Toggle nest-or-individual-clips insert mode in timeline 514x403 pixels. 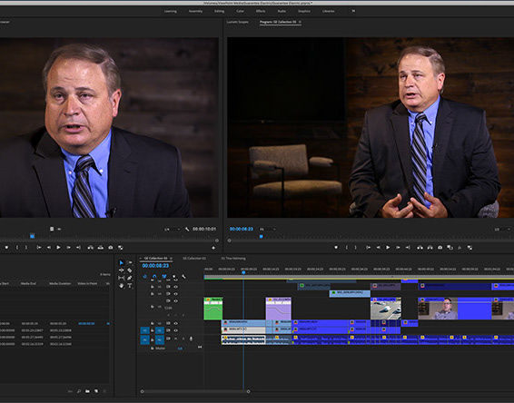(145, 277)
